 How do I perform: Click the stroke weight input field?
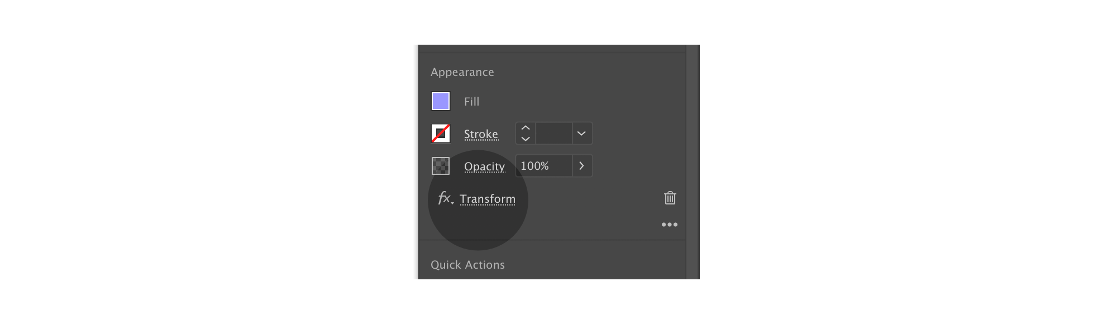coord(553,134)
